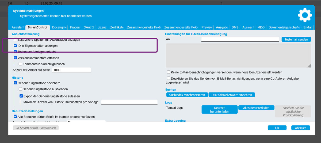Toggle 'Export der Generierungshistorie zulassen'
The image size is (321, 143).
[21, 96]
